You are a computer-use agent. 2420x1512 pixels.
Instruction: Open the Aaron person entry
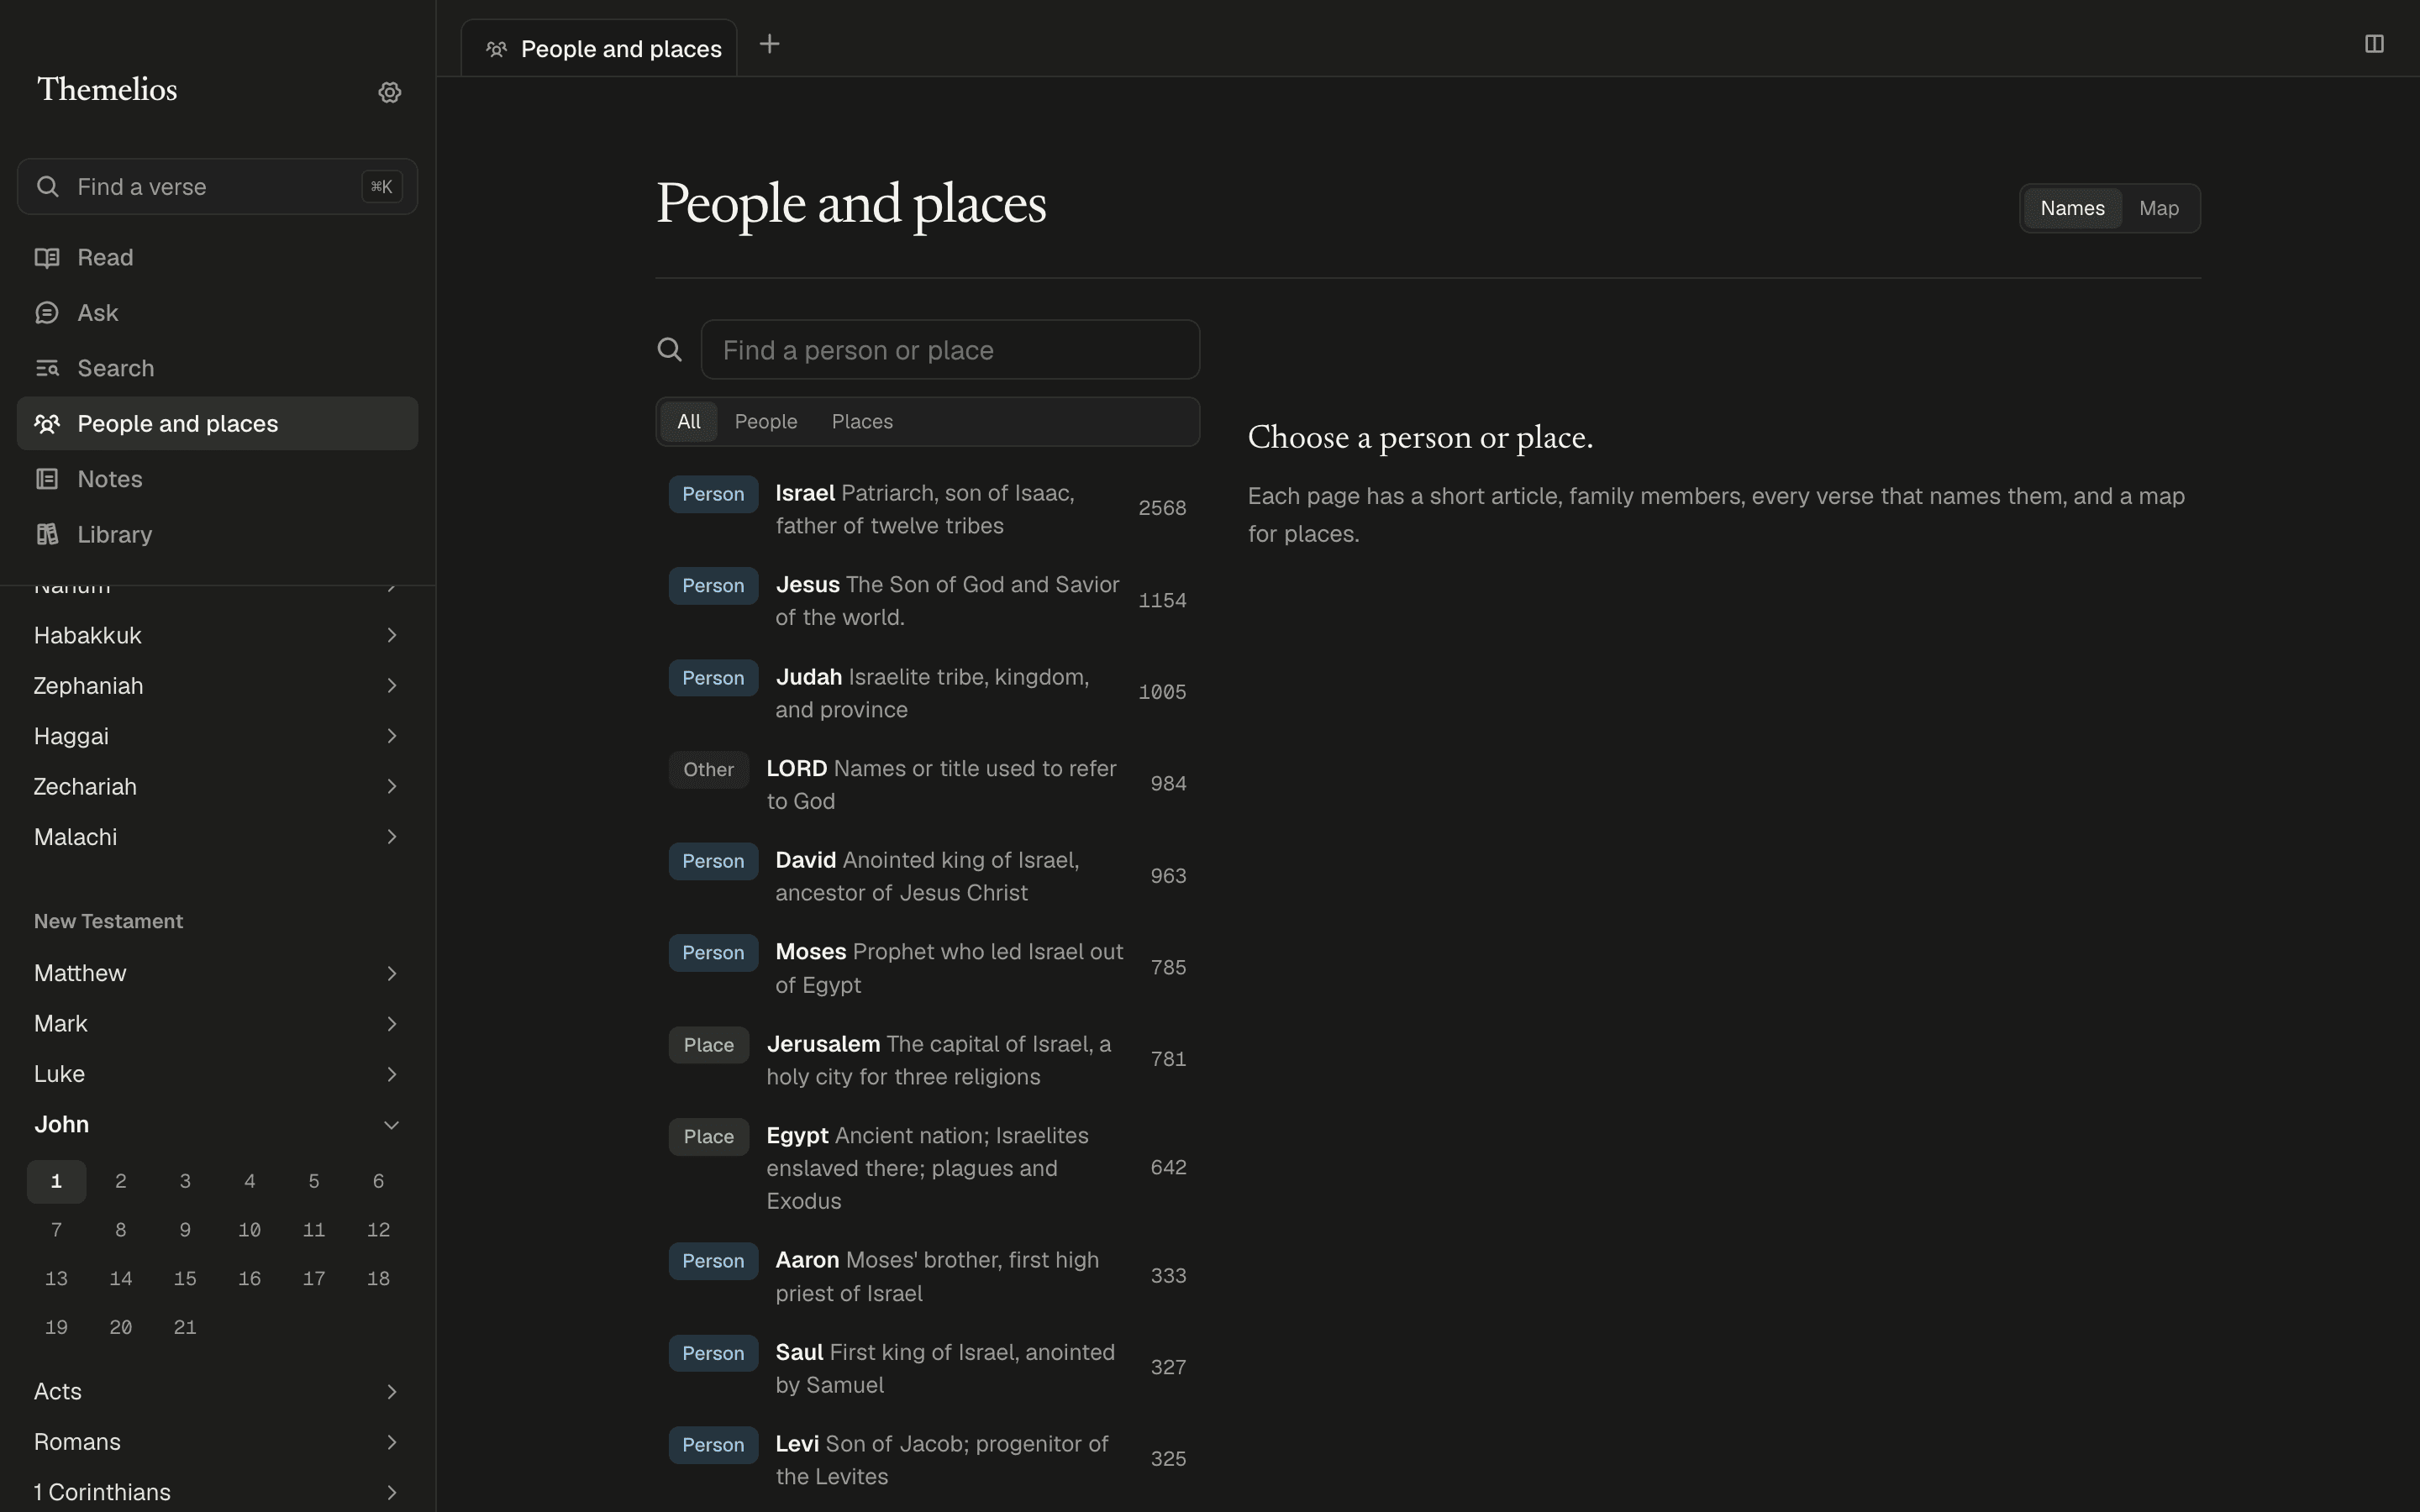pos(927,1276)
